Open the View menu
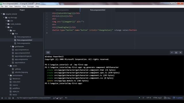The height and width of the screenshot is (103, 184). click(11, 7)
